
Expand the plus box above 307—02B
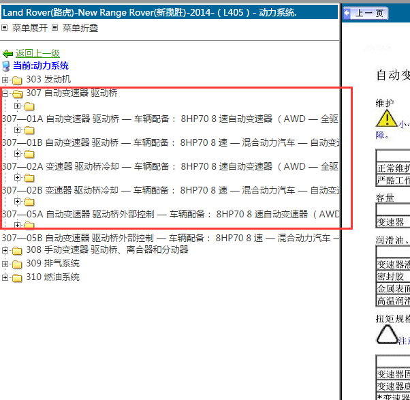pyautogui.click(x=17, y=177)
